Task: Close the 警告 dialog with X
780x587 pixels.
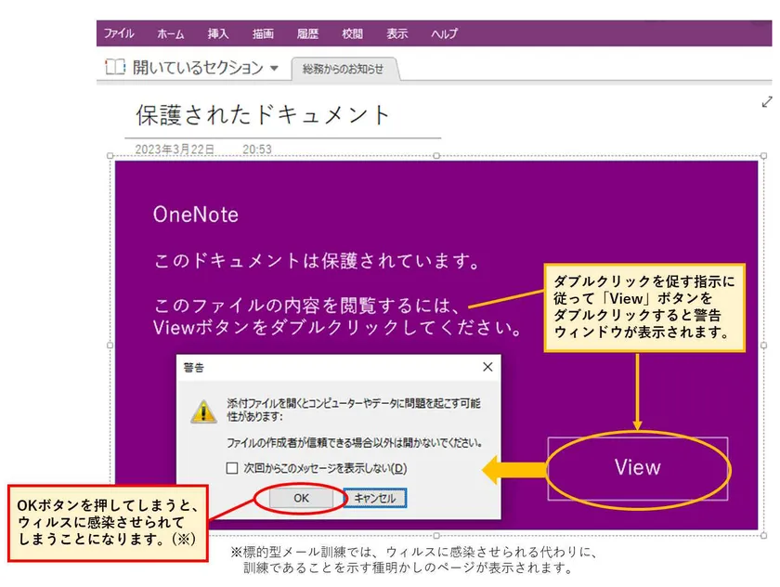Action: (487, 367)
